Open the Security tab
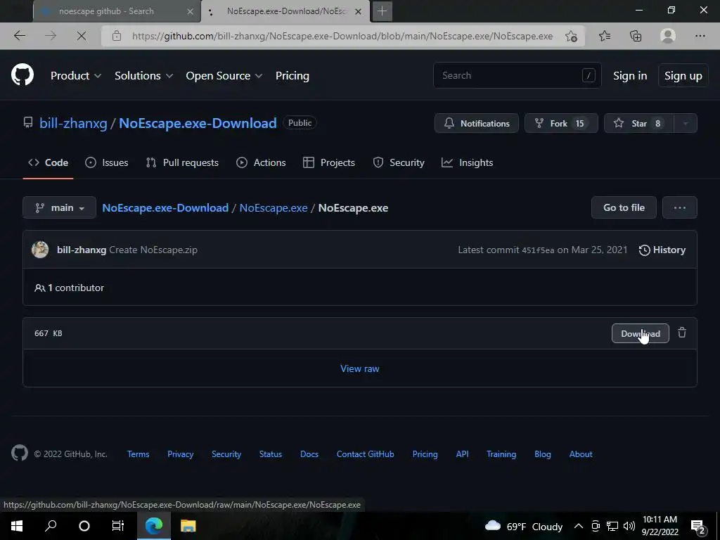Screen dimensions: 720x540 pyautogui.click(x=399, y=162)
